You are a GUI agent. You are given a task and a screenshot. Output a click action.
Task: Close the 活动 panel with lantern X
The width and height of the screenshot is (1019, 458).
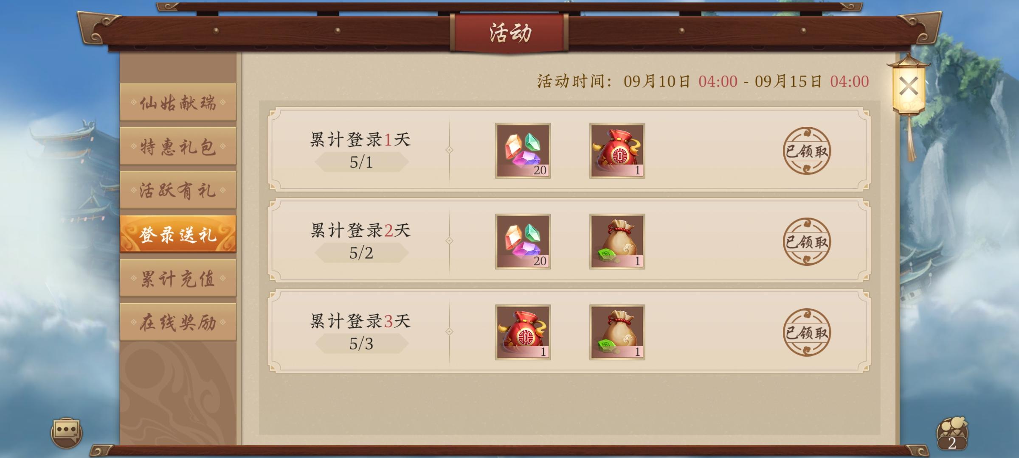click(909, 87)
